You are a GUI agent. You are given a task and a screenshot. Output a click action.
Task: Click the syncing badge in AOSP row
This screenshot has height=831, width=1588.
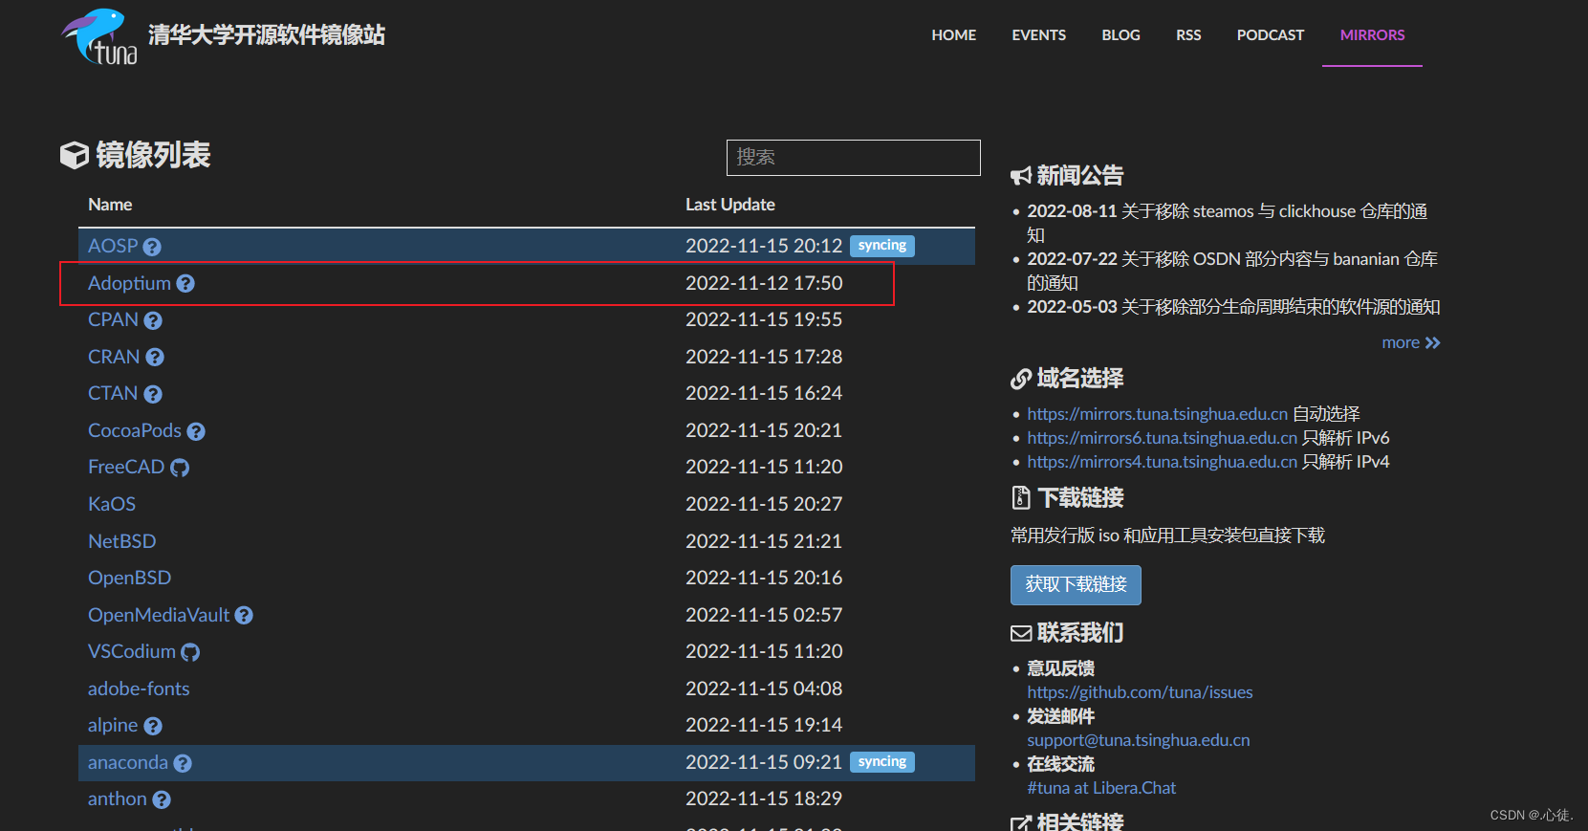pos(882,246)
